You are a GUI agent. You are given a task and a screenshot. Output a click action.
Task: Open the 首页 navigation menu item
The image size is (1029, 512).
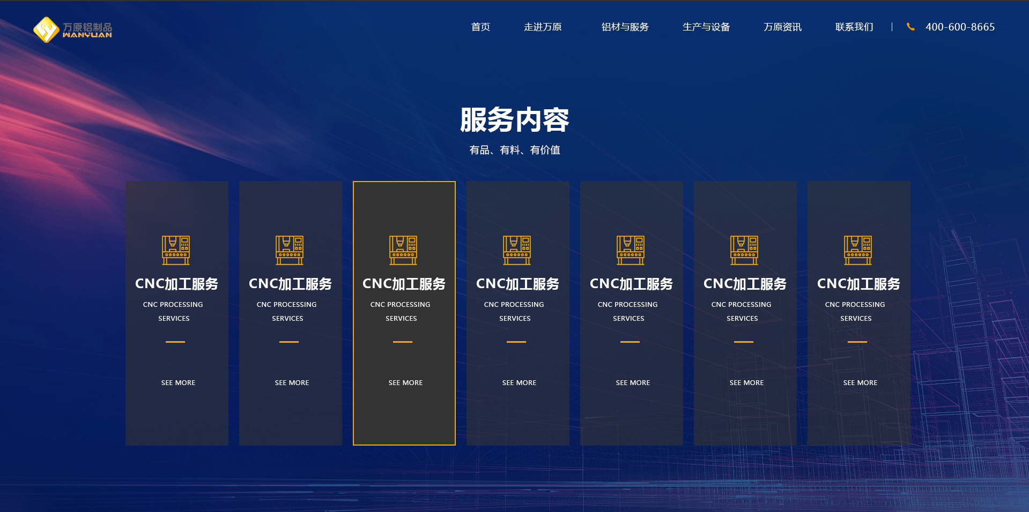point(480,27)
